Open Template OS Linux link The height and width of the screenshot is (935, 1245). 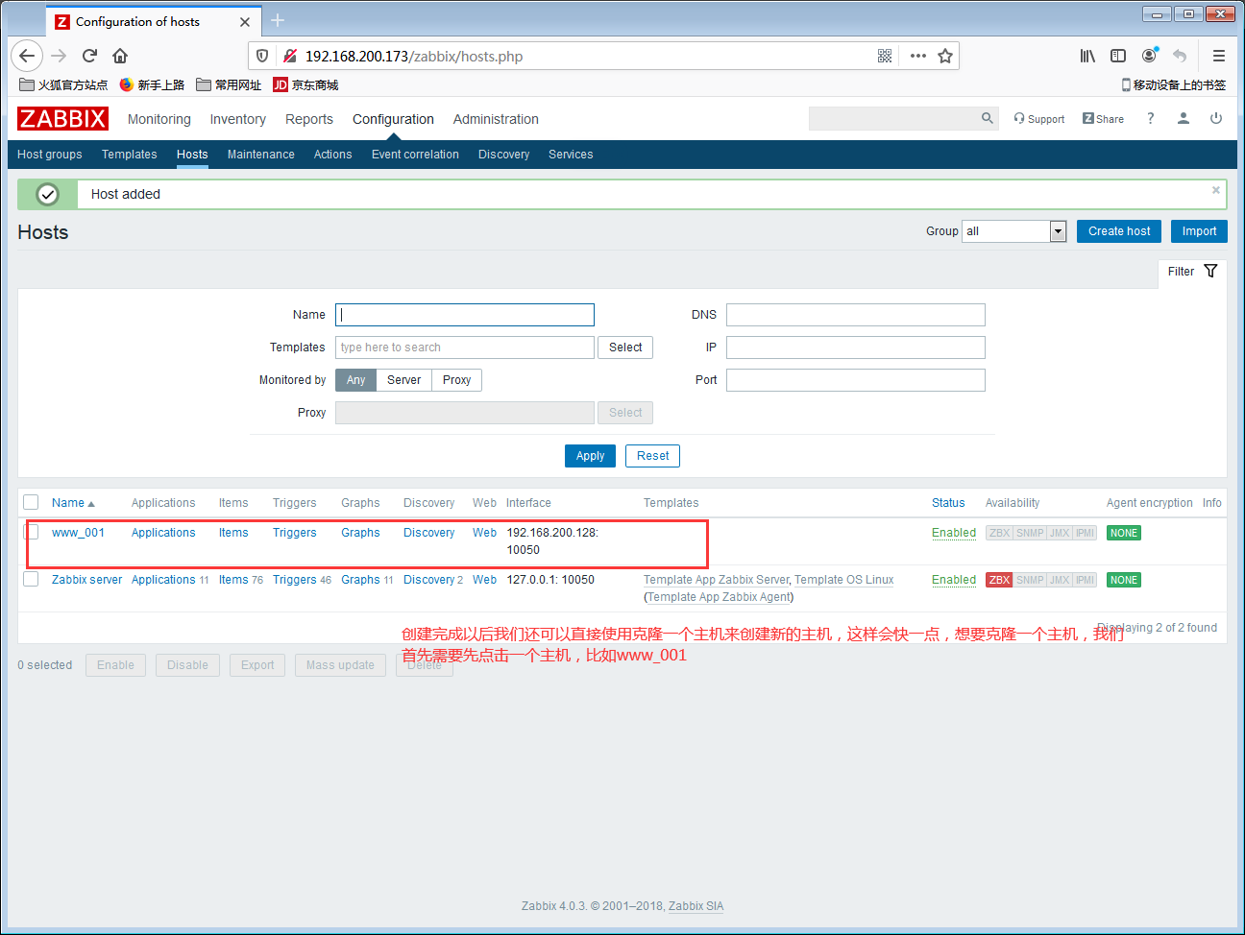(x=844, y=580)
